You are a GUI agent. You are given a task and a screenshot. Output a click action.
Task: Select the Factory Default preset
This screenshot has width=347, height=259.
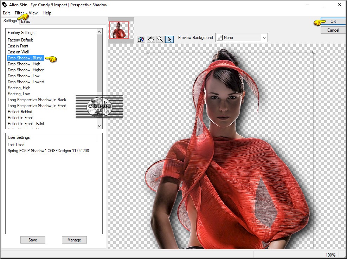pyautogui.click(x=20, y=40)
